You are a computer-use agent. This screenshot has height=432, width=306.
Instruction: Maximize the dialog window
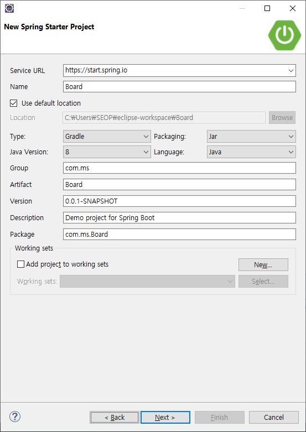pyautogui.click(x=267, y=8)
